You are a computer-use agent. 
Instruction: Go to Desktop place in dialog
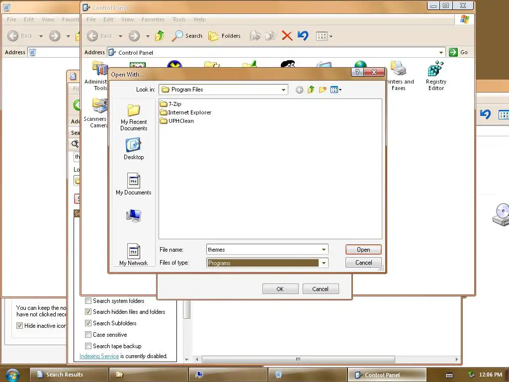pyautogui.click(x=134, y=149)
